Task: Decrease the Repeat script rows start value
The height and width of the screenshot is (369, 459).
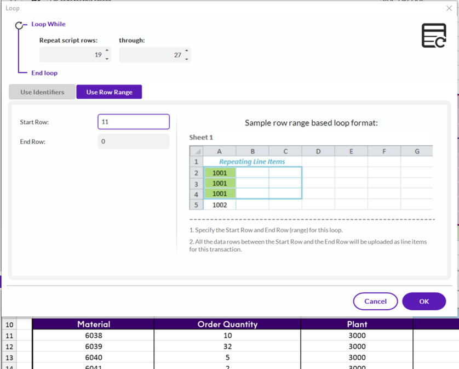Action: [107, 59]
